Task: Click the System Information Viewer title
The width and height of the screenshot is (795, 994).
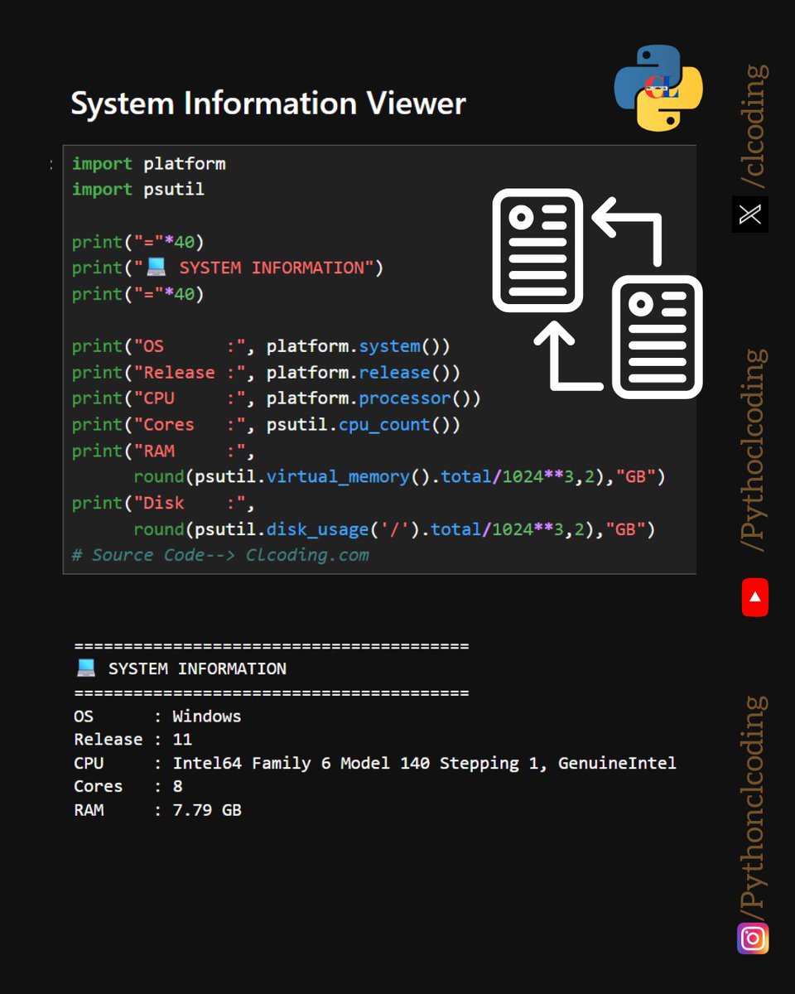Action: (x=268, y=104)
